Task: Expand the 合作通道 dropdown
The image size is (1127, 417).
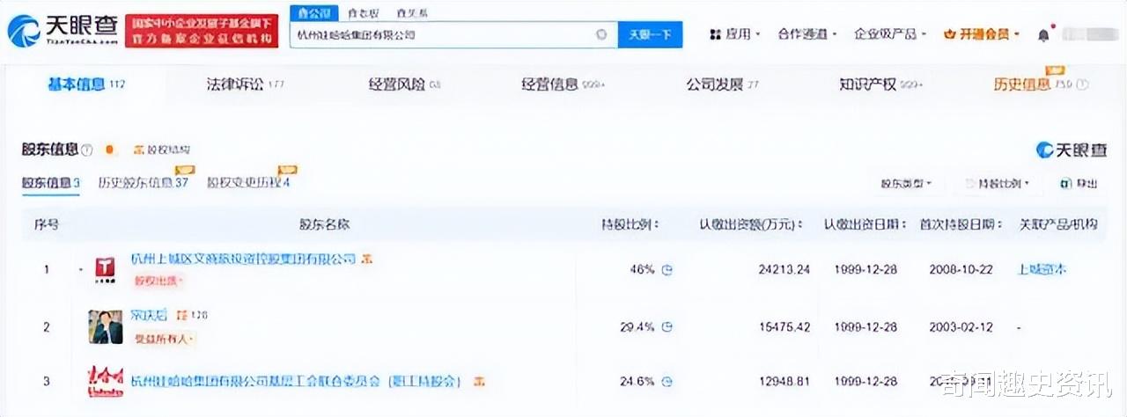Action: point(807,34)
